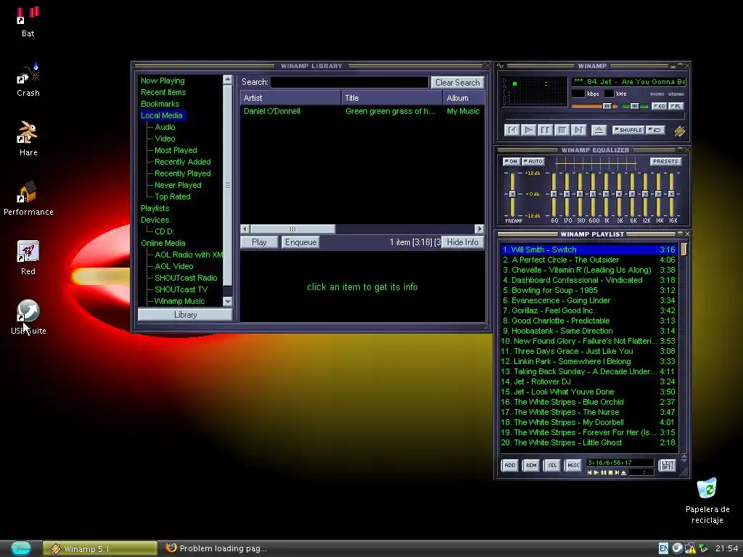Click the mini Pause button in playlist window

pyautogui.click(x=604, y=473)
